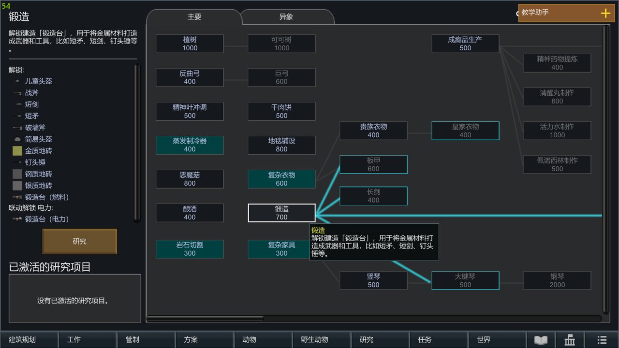Image resolution: width=619 pixels, height=348 pixels.
Task: Select the 清醒丸制作 research project
Action: [557, 97]
